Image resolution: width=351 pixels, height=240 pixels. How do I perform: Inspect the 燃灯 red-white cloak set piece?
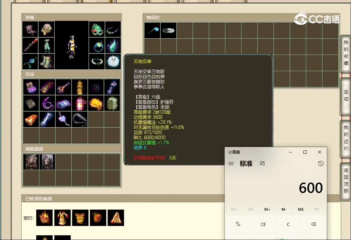point(116,218)
